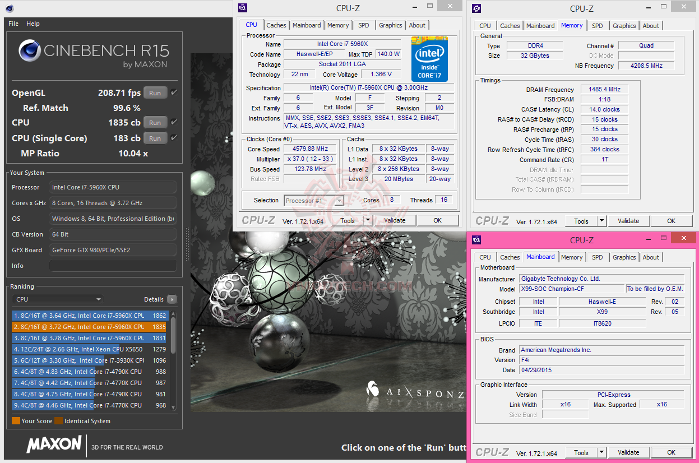Click the CPU-Z icon in the Memory window title bar
699x463 pixels.
click(x=476, y=8)
